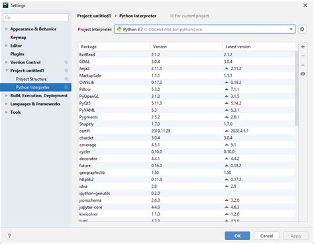This screenshot has width=314, height=244.
Task: Select the Tools settings item
Action: [15, 112]
